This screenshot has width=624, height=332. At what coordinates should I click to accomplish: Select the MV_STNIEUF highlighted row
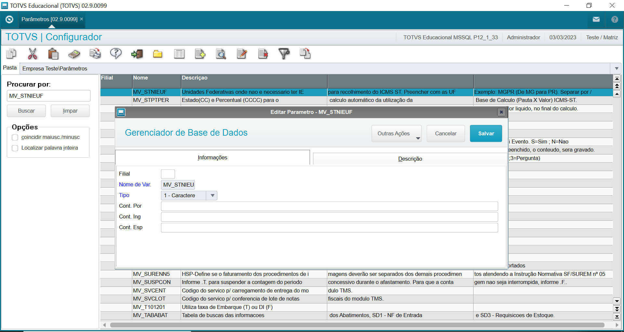click(x=357, y=92)
